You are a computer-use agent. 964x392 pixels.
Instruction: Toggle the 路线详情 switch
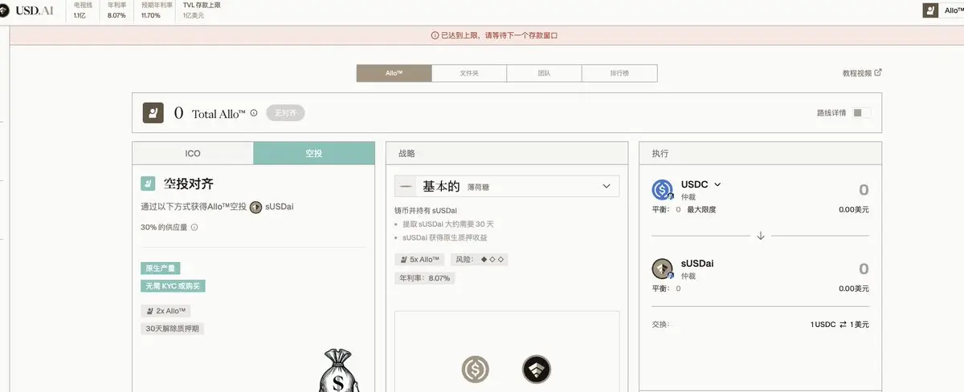862,113
